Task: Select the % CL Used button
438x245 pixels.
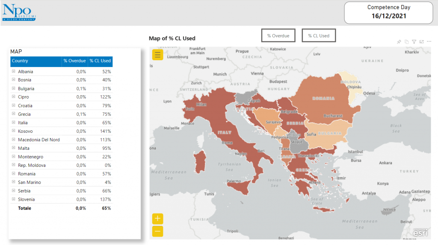Action: coord(319,36)
